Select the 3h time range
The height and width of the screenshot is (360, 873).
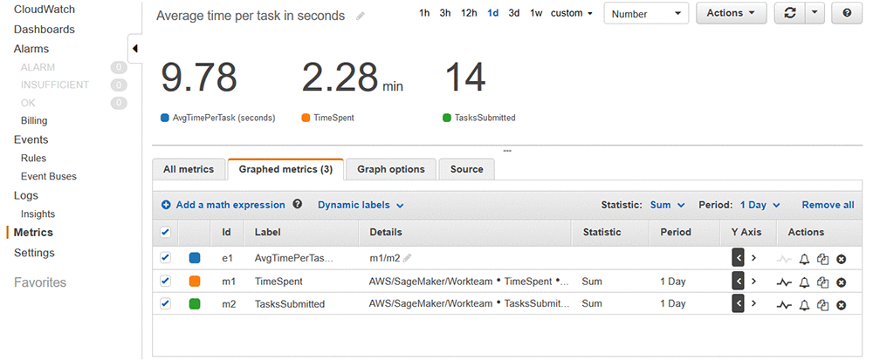(445, 13)
